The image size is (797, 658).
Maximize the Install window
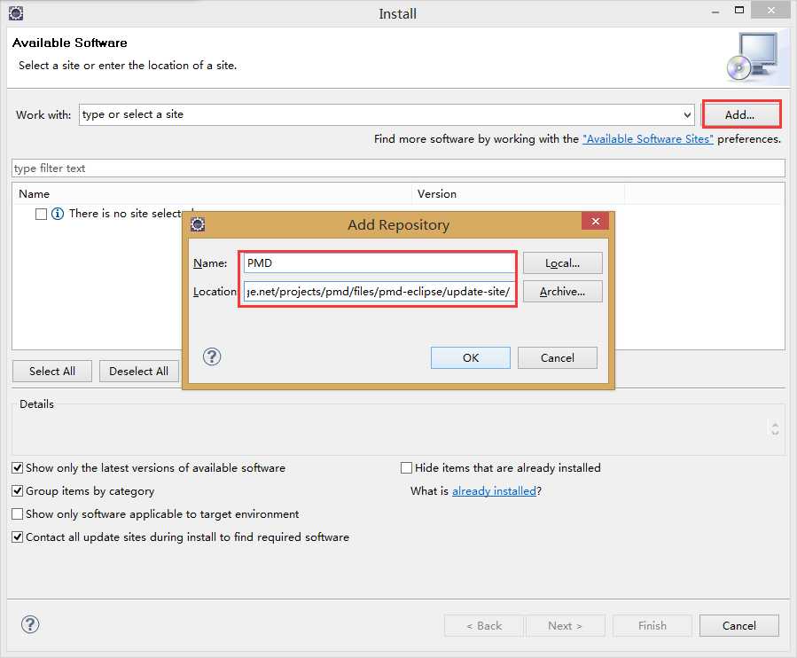point(739,10)
